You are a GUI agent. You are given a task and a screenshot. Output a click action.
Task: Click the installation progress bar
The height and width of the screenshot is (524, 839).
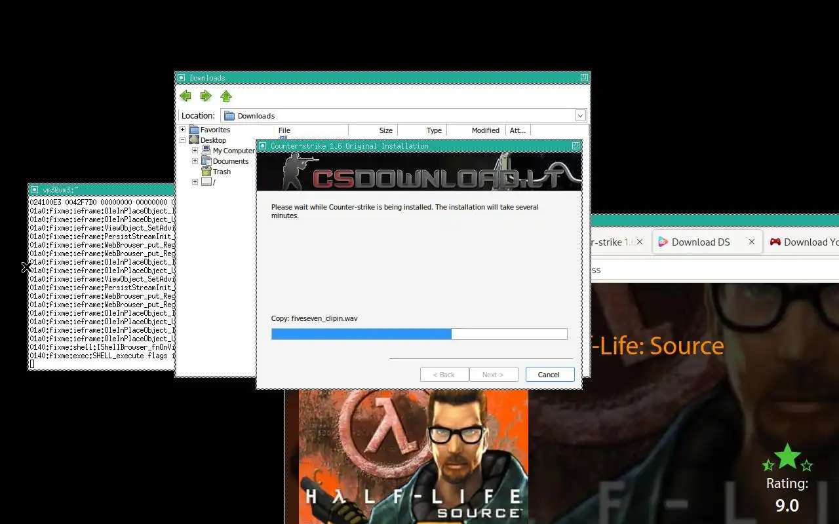[419, 334]
